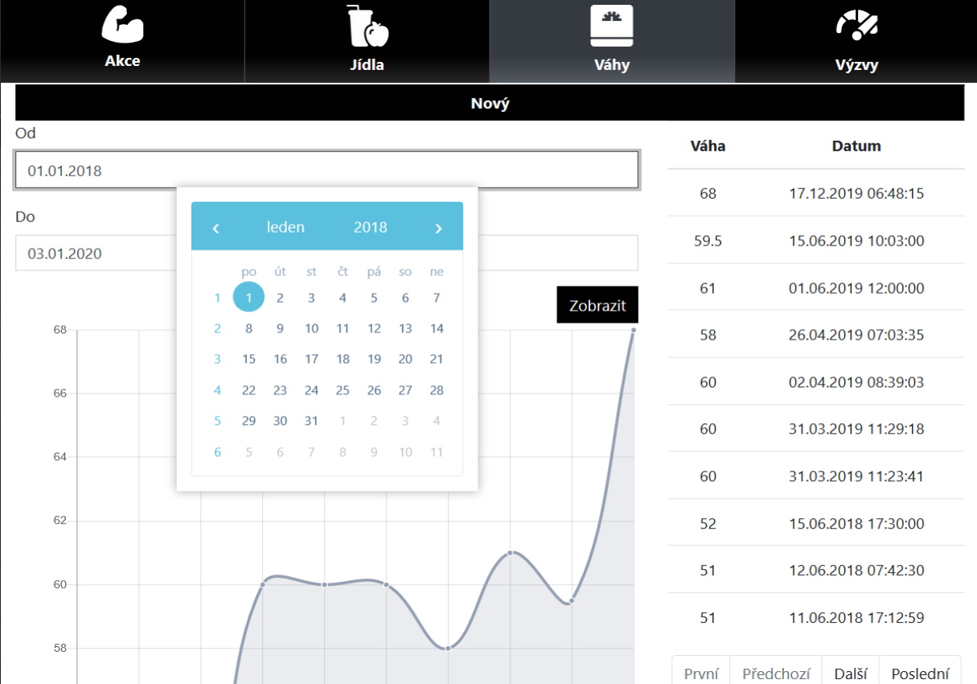This screenshot has height=684, width=977.
Task: Select weight value 59.5 in table
Action: (708, 241)
